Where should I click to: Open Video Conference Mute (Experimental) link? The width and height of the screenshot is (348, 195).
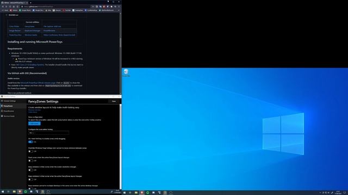tap(59, 35)
